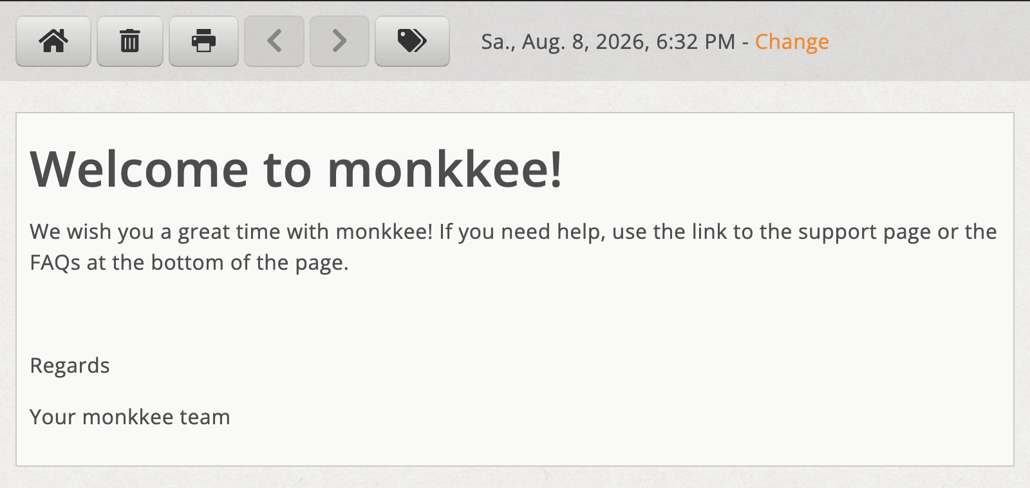Click the word 'monkkee!' in the heading
Viewport: 1030px width, 488px height.
[x=445, y=169]
